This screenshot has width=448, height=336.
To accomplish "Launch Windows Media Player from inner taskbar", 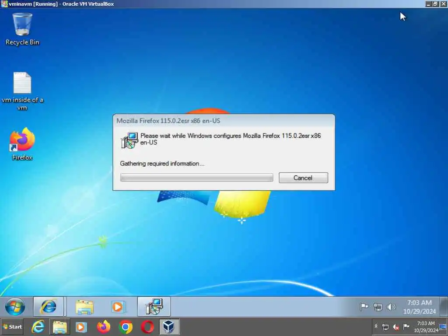I will [118, 307].
